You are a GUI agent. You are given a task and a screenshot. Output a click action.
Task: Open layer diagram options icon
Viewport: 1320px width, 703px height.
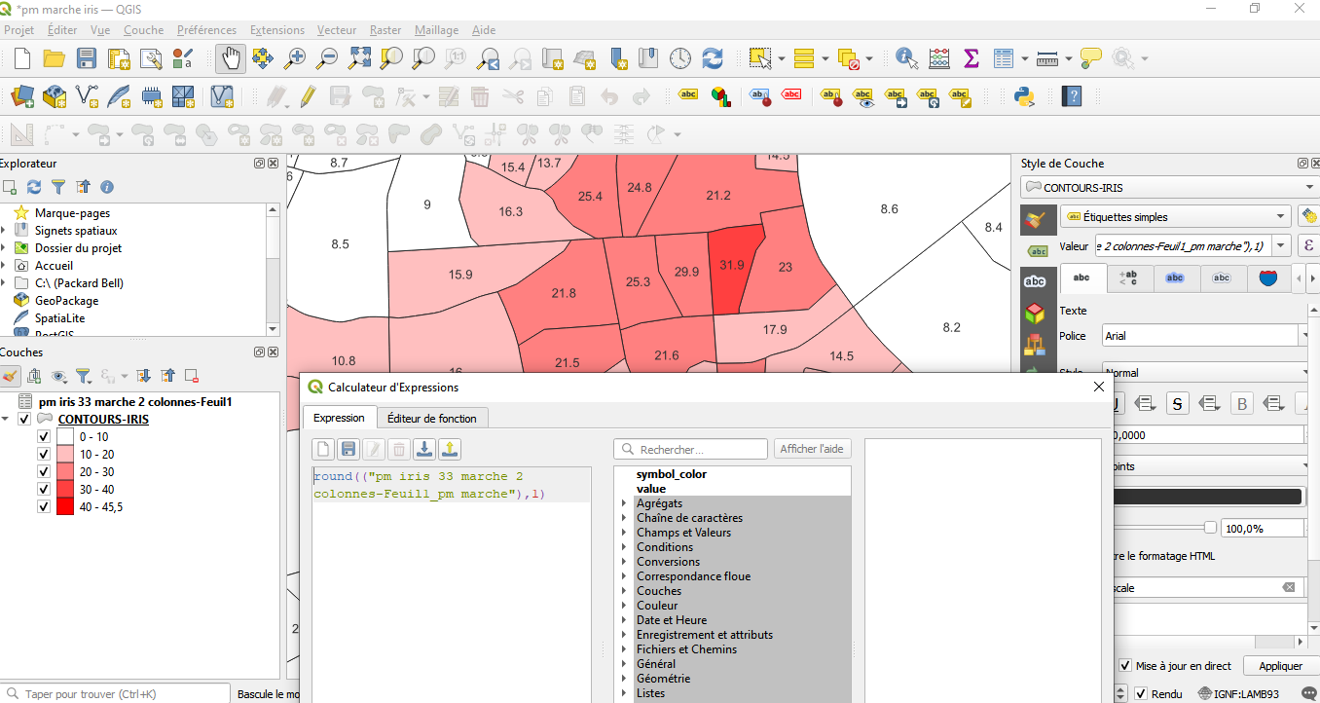click(720, 96)
